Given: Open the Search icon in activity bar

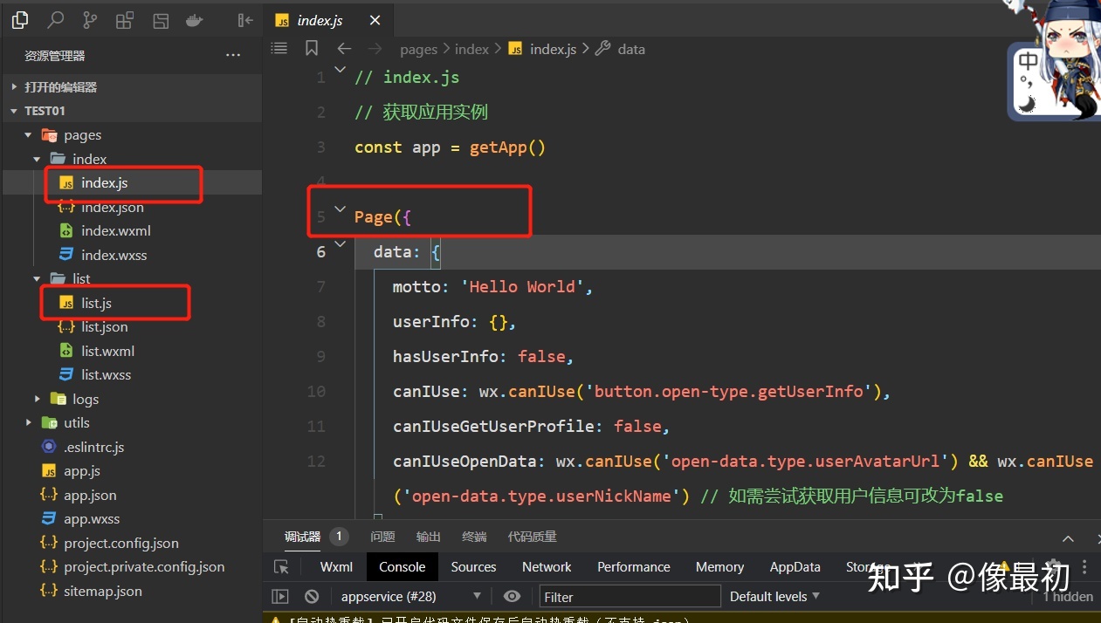Looking at the screenshot, I should coord(55,20).
